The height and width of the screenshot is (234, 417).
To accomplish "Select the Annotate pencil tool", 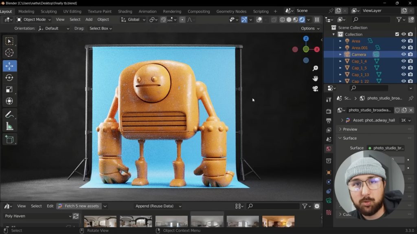I will pyautogui.click(x=9, y=115).
